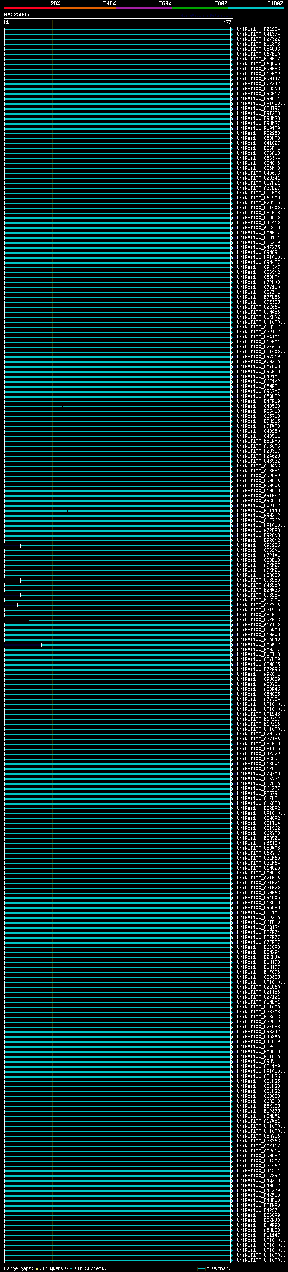Click the query name AV525645
The image size is (288, 1272).
[x=17, y=14]
